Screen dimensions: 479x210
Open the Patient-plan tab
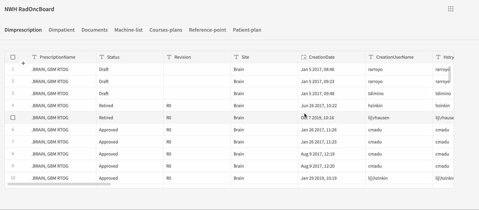tap(247, 30)
